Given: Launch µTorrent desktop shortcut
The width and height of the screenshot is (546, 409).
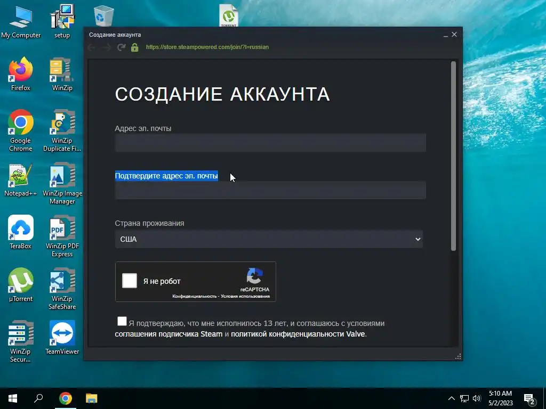Looking at the screenshot, I should pos(21,285).
